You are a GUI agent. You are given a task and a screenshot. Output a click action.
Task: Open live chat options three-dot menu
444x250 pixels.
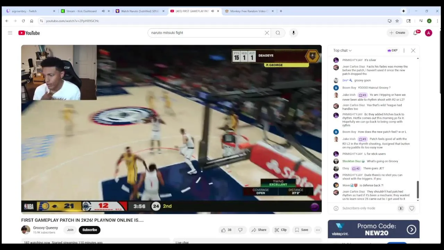404,51
